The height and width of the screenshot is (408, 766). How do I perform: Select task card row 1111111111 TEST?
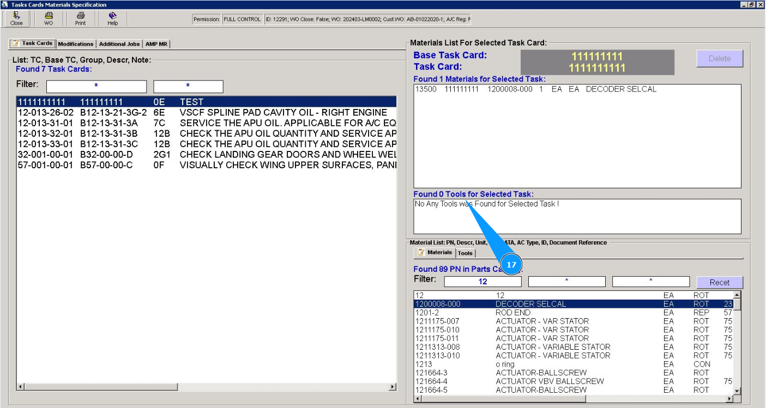[207, 102]
